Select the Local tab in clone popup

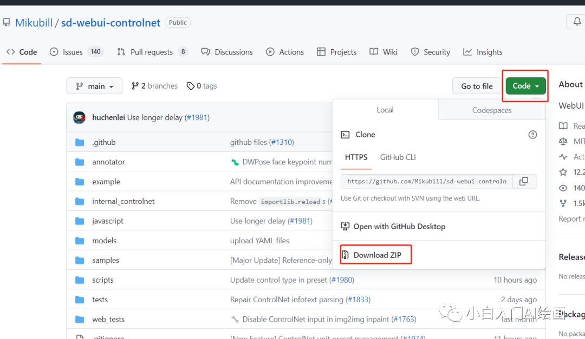coord(386,110)
